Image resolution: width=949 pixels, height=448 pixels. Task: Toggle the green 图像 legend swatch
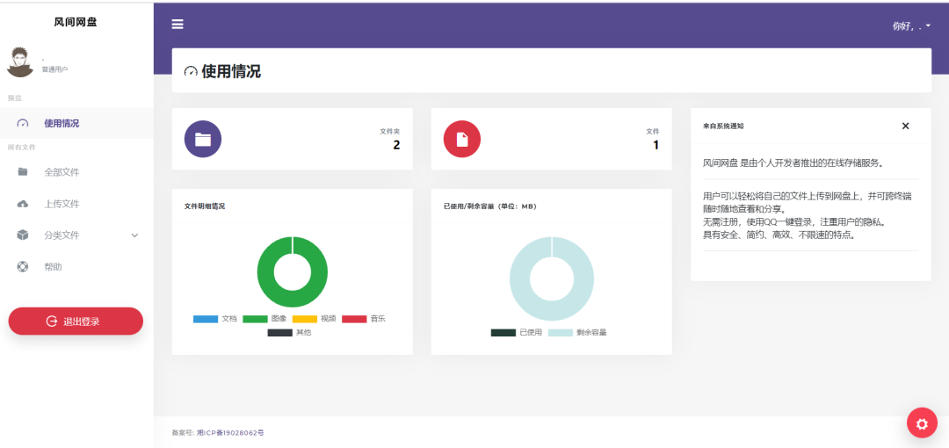(256, 319)
